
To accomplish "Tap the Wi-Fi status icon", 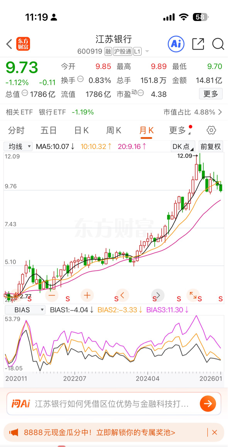I will (x=184, y=17).
